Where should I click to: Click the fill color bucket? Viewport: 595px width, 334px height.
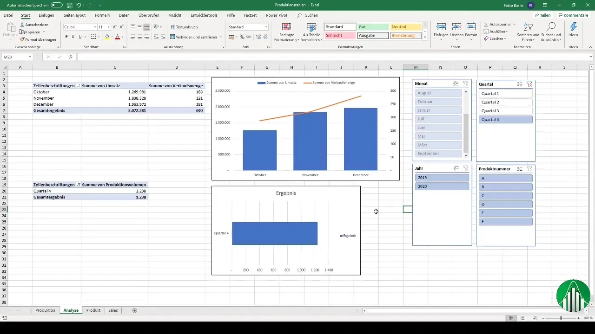pyautogui.click(x=107, y=37)
